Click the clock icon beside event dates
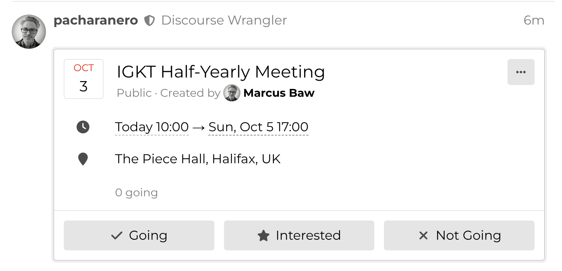 83,127
